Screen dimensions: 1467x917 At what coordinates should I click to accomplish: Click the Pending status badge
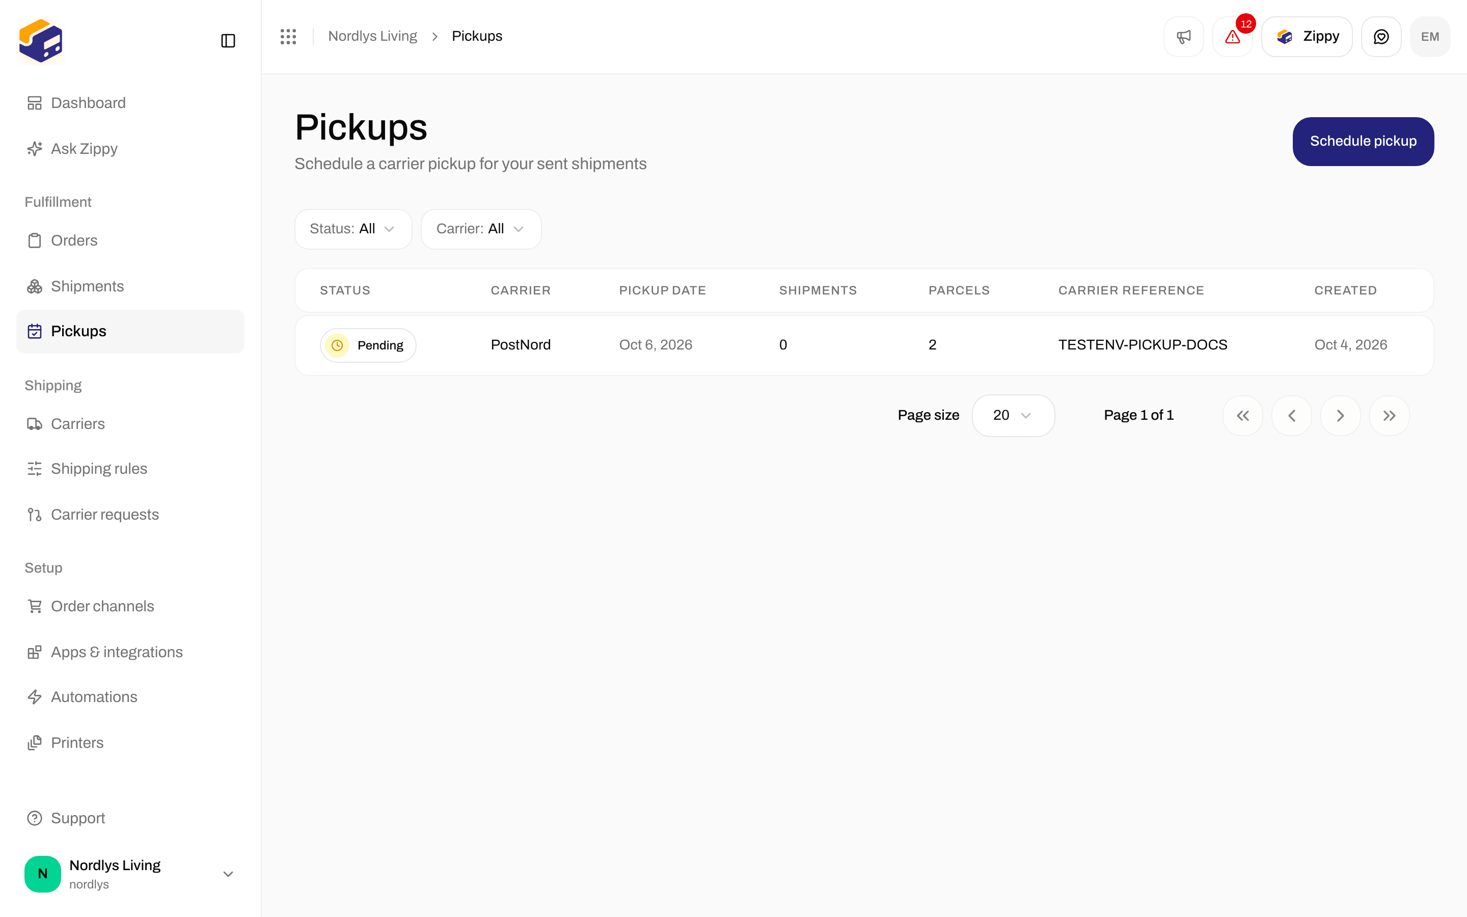tap(368, 345)
